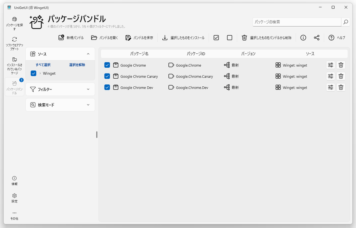Sort by バージョン column header

(x=248, y=54)
